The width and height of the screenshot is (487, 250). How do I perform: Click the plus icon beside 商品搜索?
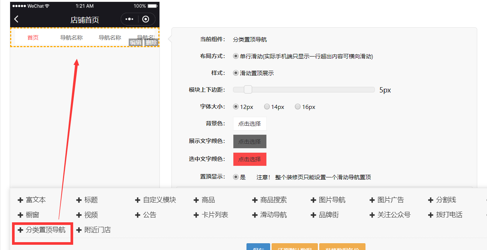pos(255,200)
